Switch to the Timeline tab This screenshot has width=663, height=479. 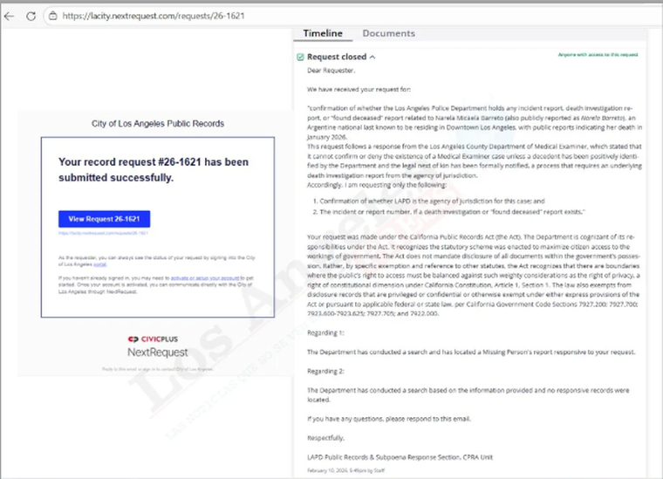click(x=322, y=33)
